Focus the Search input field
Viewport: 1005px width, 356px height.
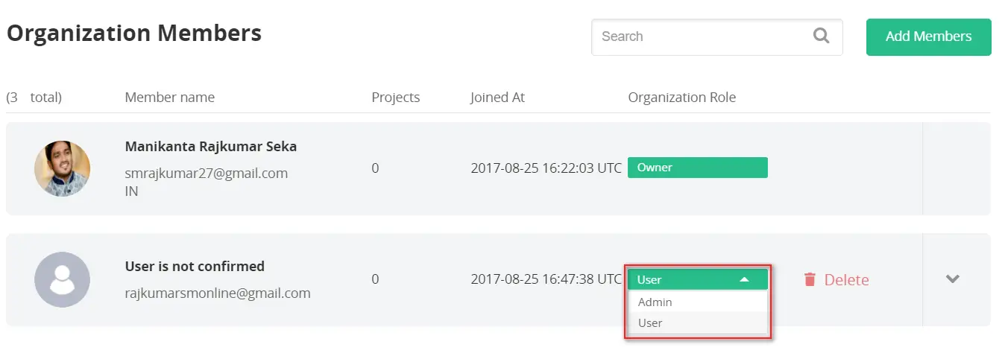(x=716, y=36)
